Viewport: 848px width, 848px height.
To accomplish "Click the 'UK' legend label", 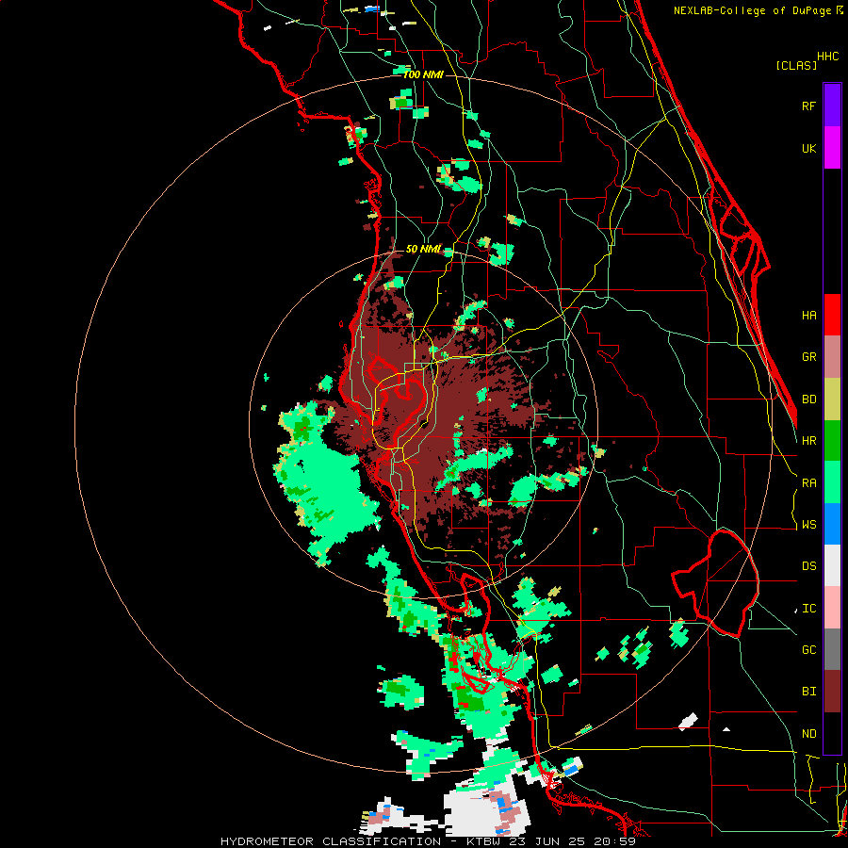I will (x=808, y=148).
